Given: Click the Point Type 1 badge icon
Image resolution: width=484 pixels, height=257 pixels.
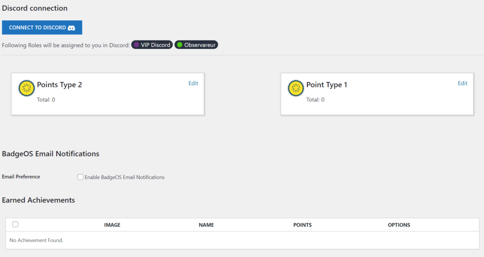Looking at the screenshot, I should [296, 88].
